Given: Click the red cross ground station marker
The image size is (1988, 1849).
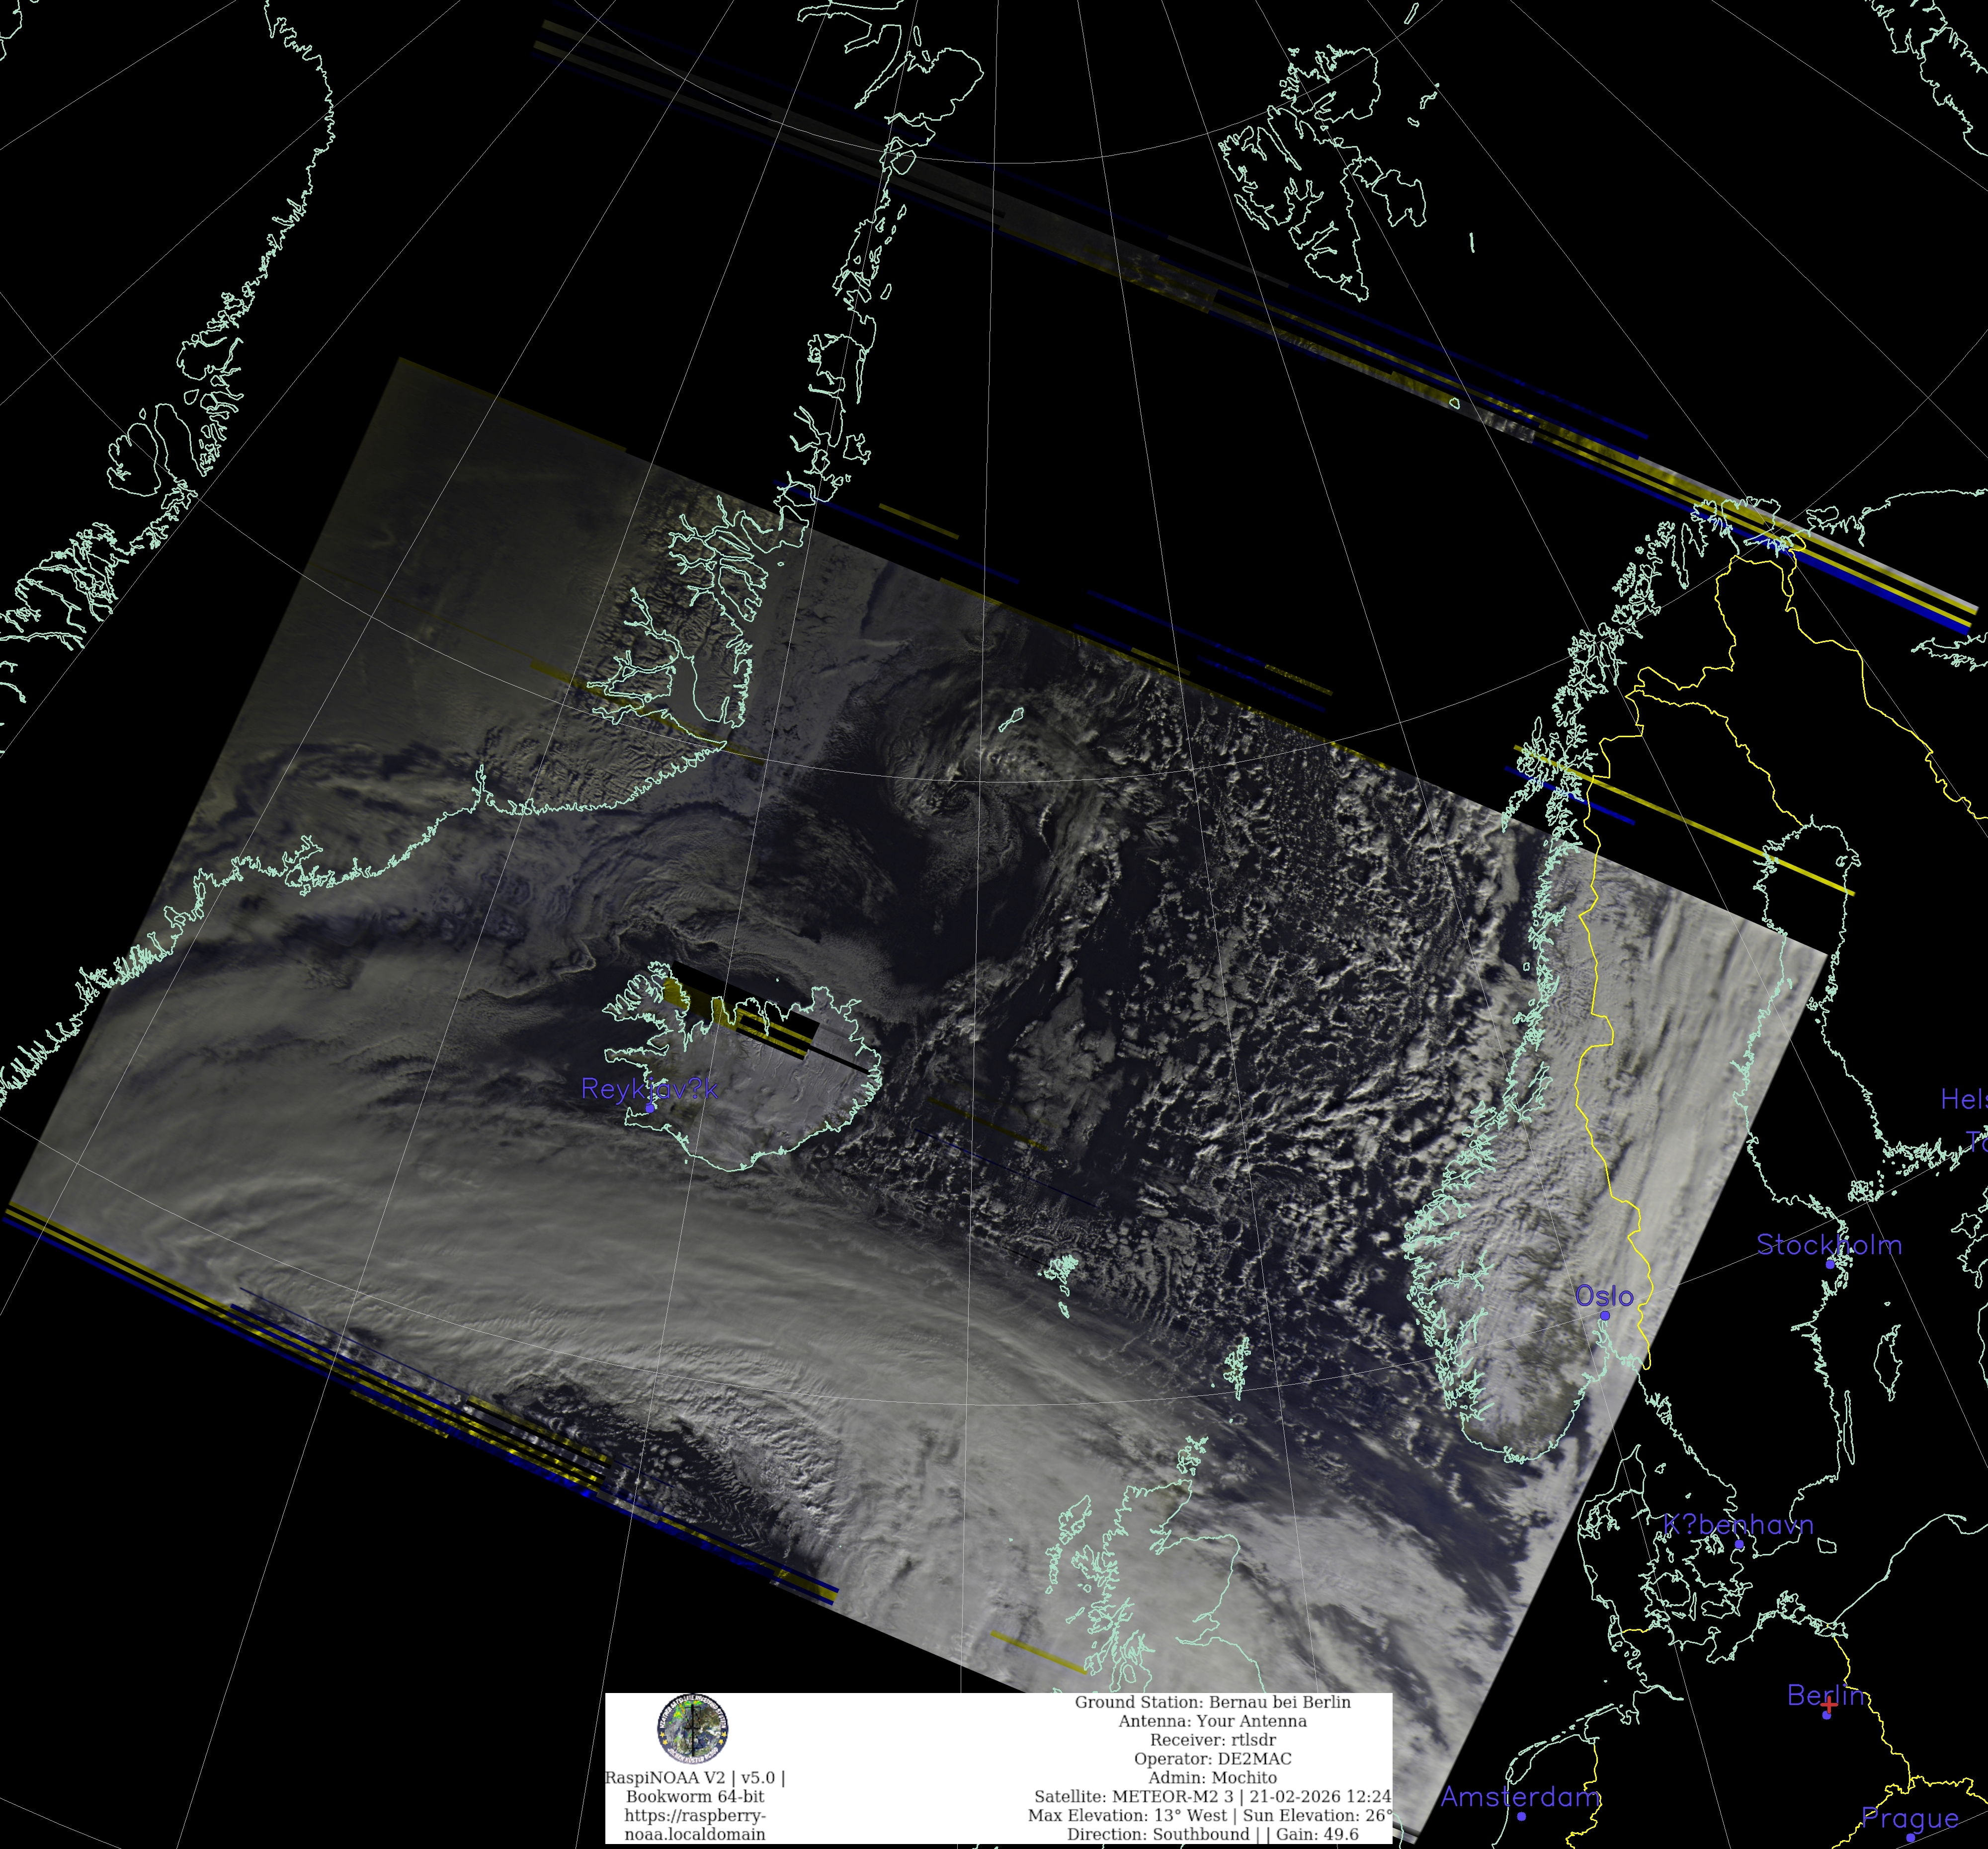Looking at the screenshot, I should click(1828, 1706).
